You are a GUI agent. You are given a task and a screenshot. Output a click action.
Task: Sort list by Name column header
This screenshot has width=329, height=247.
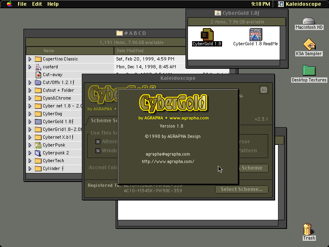[x=70, y=51]
